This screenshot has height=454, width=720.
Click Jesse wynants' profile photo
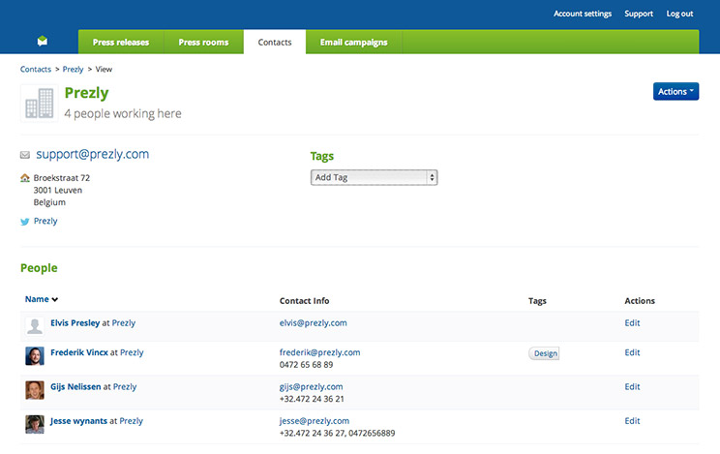coord(35,424)
